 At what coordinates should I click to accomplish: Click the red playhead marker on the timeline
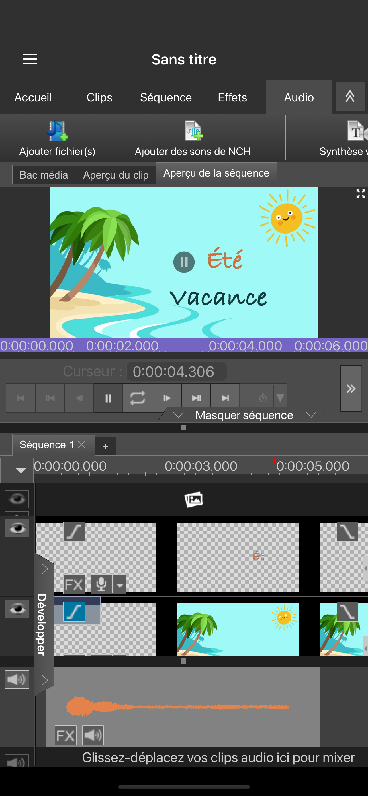coord(274,461)
